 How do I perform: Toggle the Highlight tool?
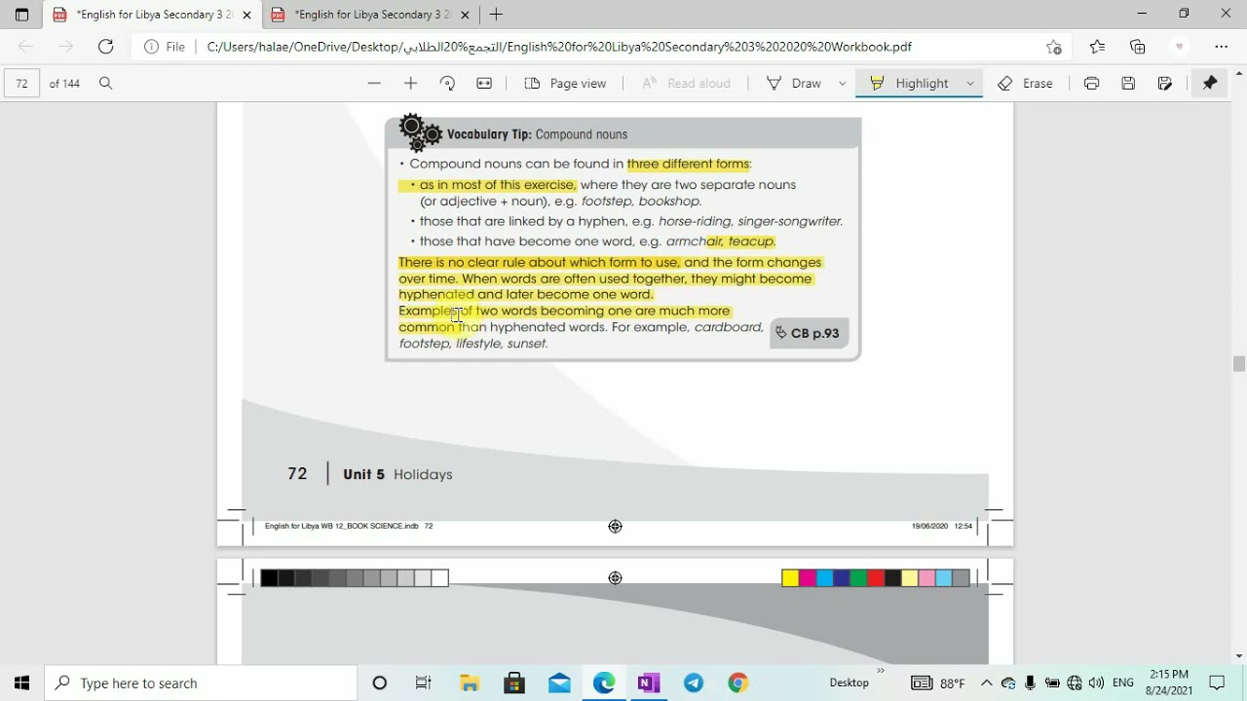(x=909, y=84)
